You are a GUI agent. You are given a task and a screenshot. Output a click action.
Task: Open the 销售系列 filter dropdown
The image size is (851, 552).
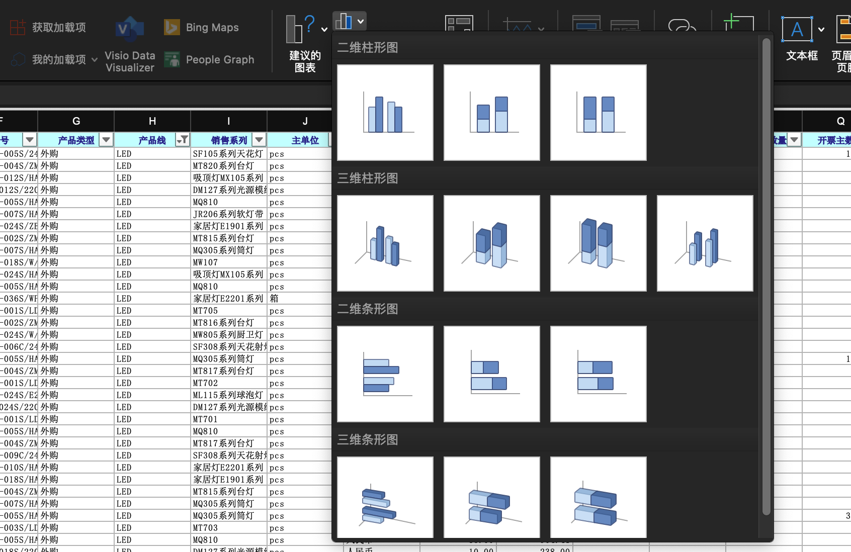click(259, 140)
